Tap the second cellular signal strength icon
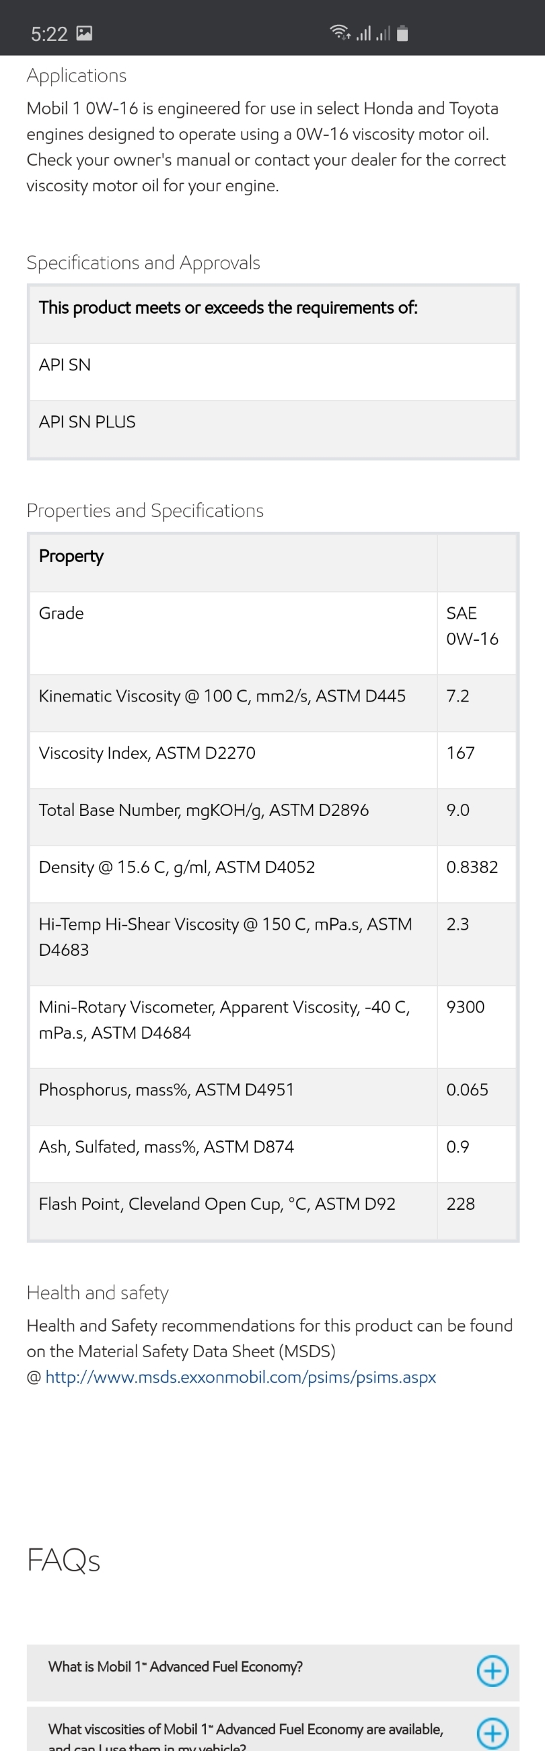This screenshot has width=545, height=1751. pos(384,33)
